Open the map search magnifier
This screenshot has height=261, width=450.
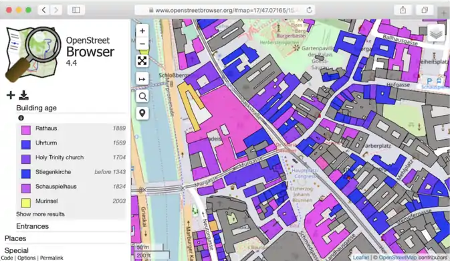[142, 96]
